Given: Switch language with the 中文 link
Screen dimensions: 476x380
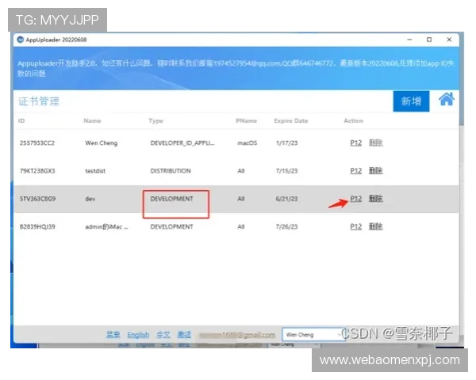Looking at the screenshot, I should pos(163,335).
